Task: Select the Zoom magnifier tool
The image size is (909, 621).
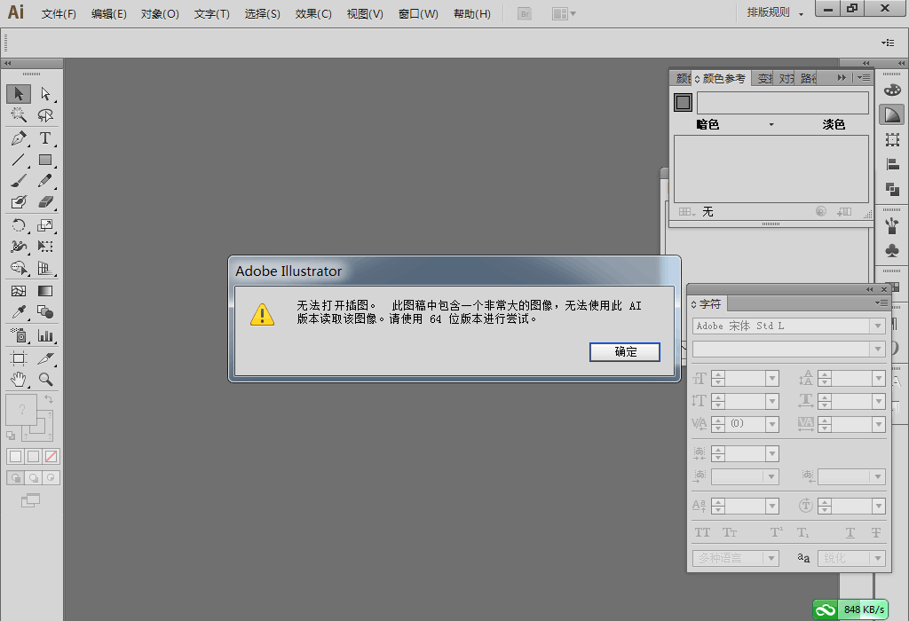Action: pos(45,380)
